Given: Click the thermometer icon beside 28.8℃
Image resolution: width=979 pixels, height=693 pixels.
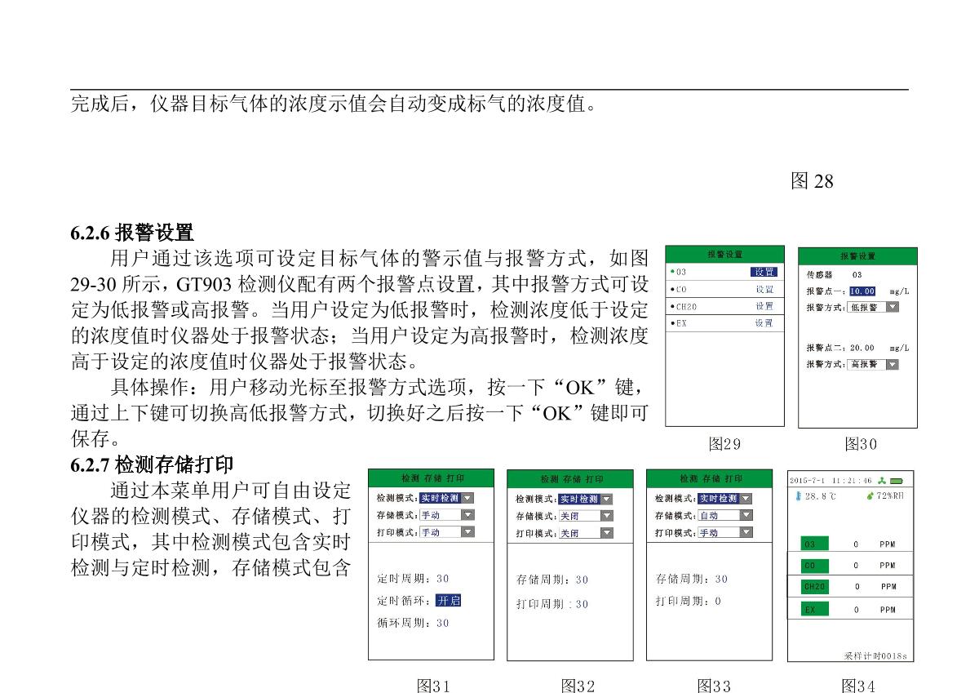Looking at the screenshot, I should [798, 495].
